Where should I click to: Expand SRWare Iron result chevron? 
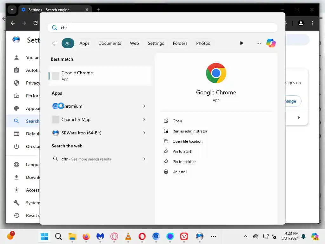(x=144, y=133)
